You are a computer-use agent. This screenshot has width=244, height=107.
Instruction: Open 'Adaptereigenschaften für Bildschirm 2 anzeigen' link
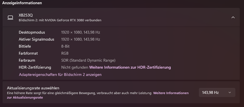point(60,75)
